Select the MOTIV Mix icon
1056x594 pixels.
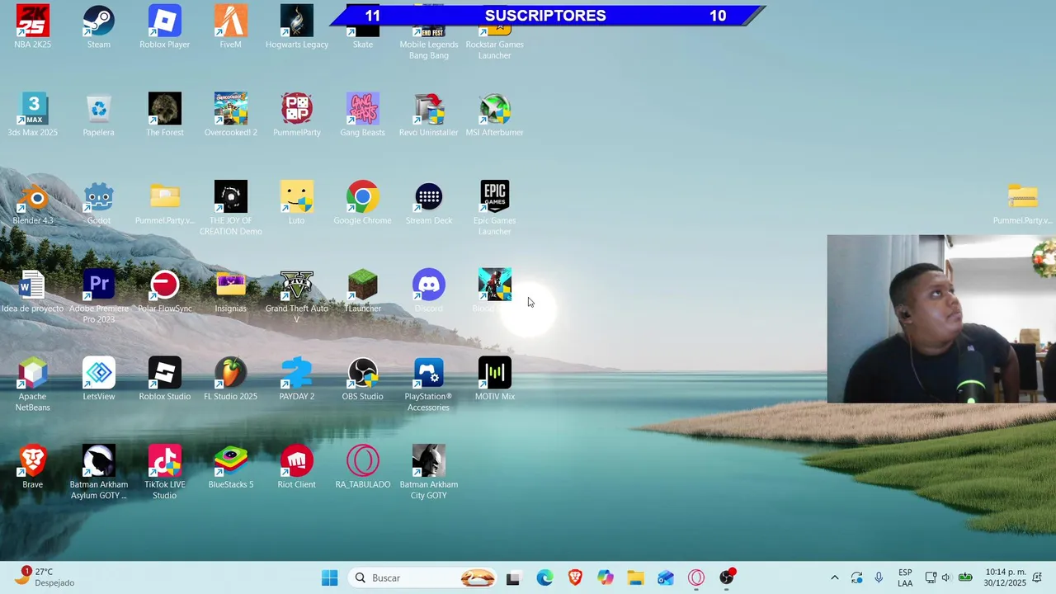point(495,374)
